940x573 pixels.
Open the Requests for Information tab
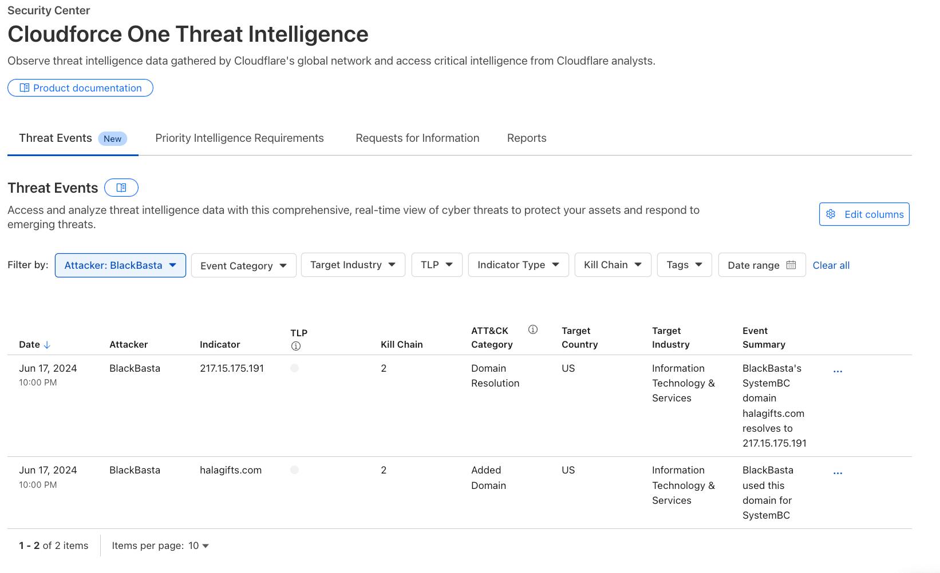pyautogui.click(x=417, y=138)
